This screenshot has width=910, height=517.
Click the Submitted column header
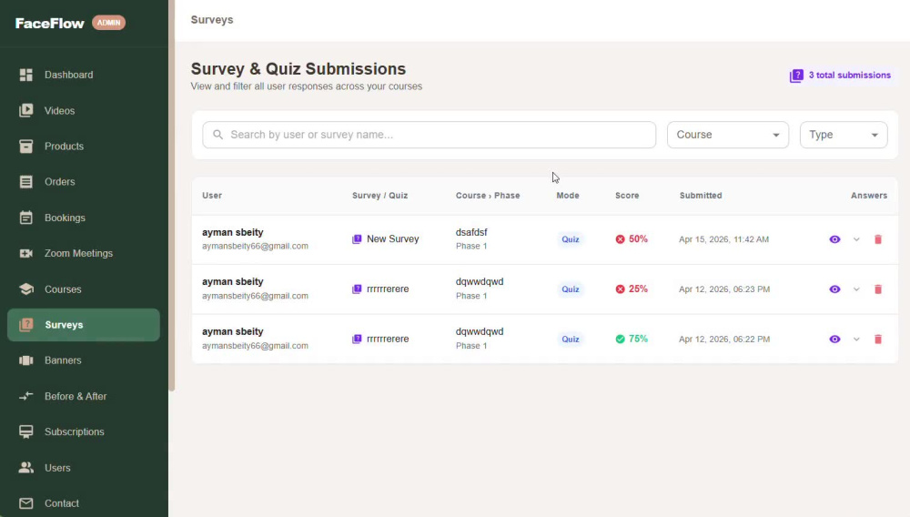coord(701,196)
